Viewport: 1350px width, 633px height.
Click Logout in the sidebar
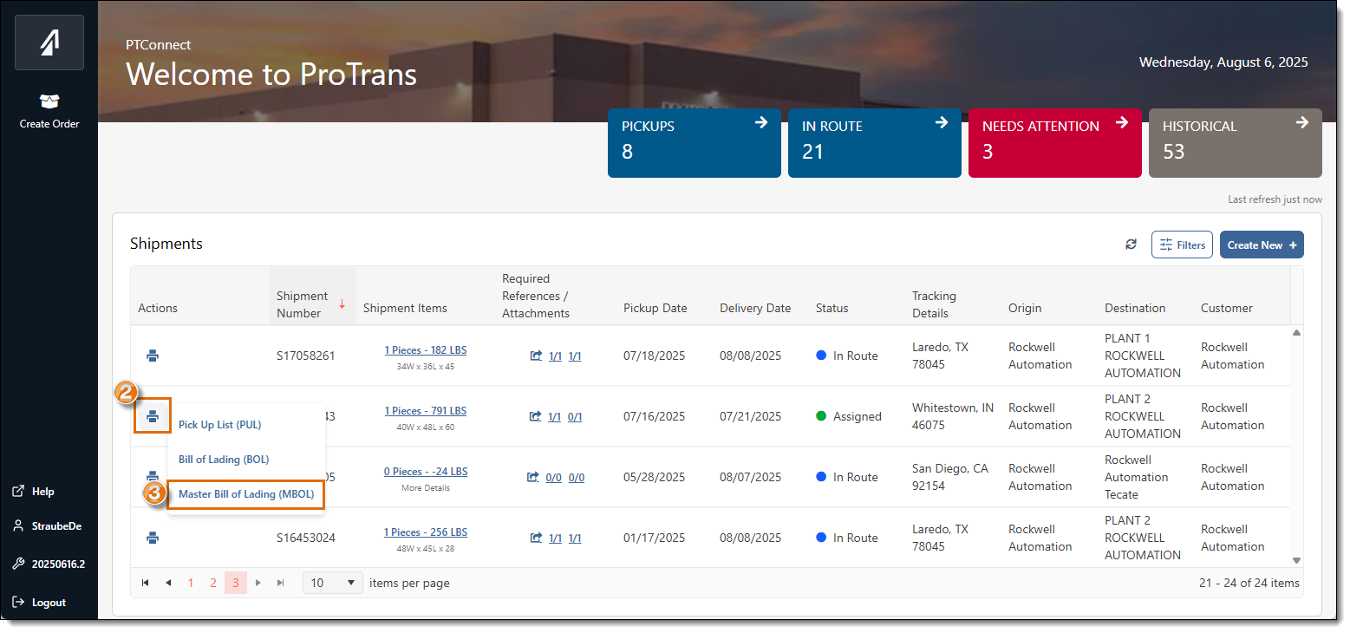pyautogui.click(x=49, y=603)
